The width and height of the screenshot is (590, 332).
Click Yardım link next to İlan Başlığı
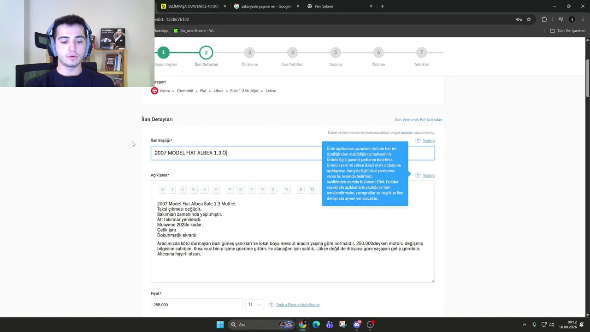point(429,141)
